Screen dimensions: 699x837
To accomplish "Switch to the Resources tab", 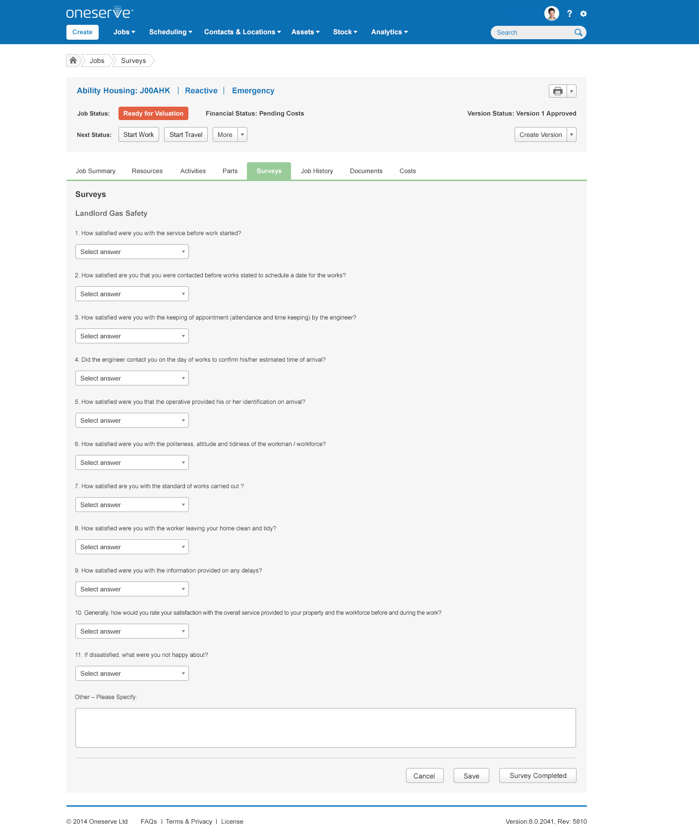I will coord(147,171).
